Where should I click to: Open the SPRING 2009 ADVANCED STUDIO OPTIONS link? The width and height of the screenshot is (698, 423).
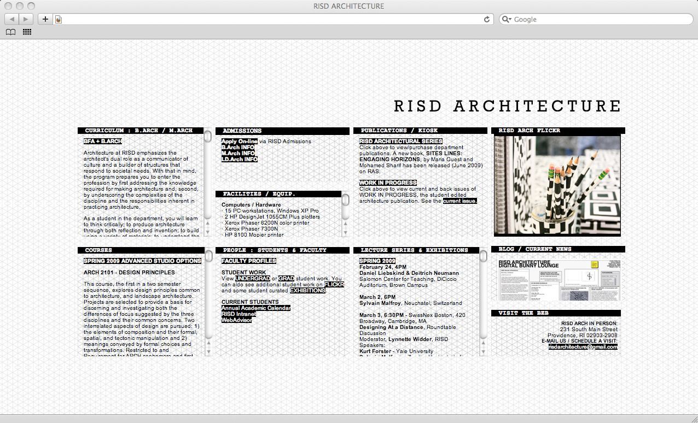[142, 261]
